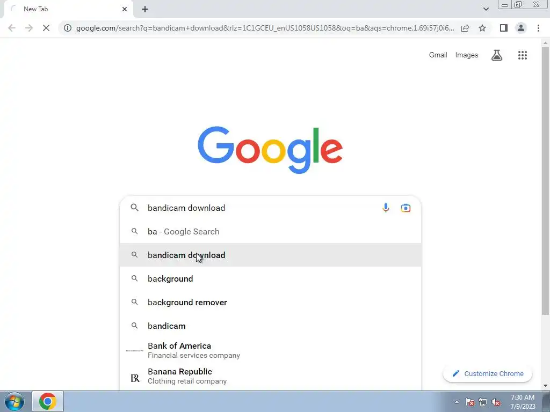
Task: Open Search Labs flask icon
Action: click(496, 55)
